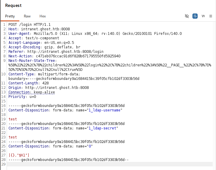Click the Origin header name
The image size is (216, 170).
coord(14,88)
